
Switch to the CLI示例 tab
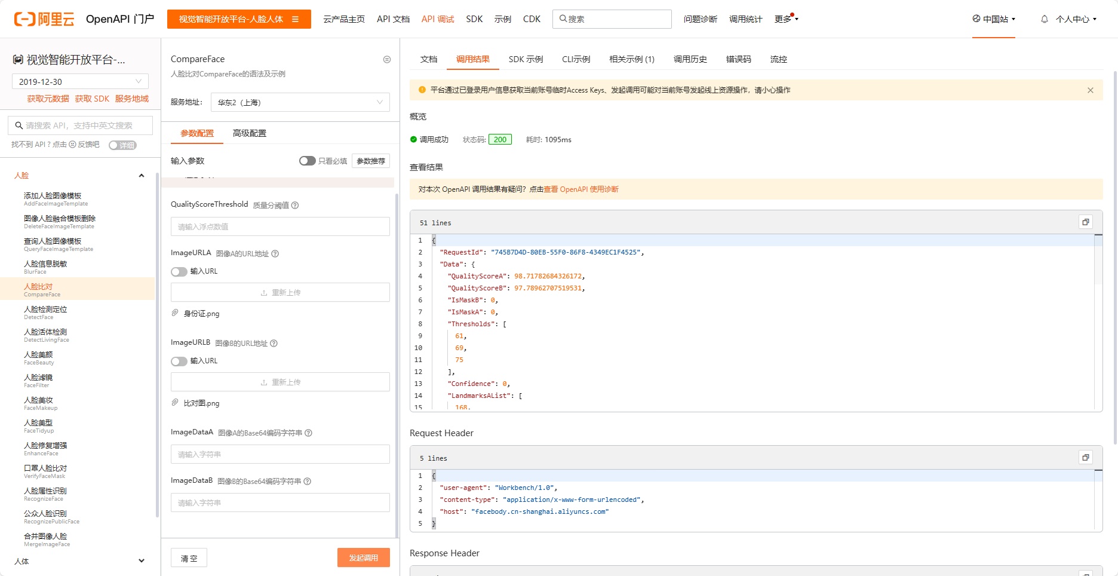pyautogui.click(x=576, y=59)
